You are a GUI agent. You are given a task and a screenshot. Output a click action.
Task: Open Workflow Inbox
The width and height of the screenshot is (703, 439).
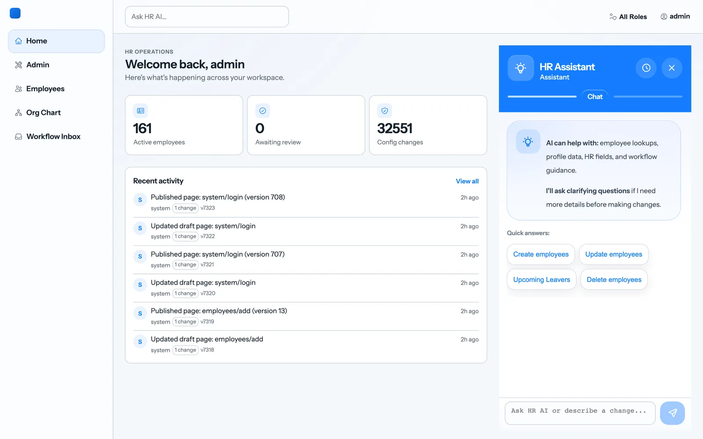pos(56,137)
